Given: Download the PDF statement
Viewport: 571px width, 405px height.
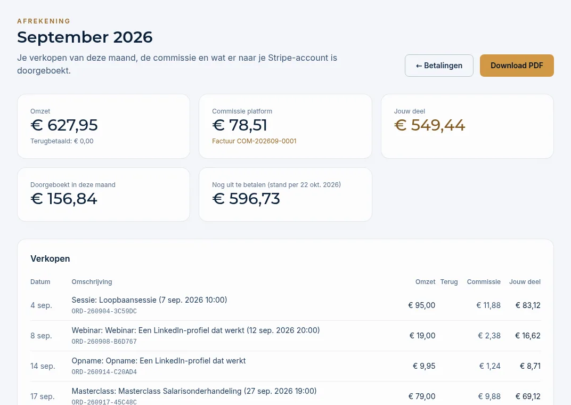Looking at the screenshot, I should click(x=517, y=66).
